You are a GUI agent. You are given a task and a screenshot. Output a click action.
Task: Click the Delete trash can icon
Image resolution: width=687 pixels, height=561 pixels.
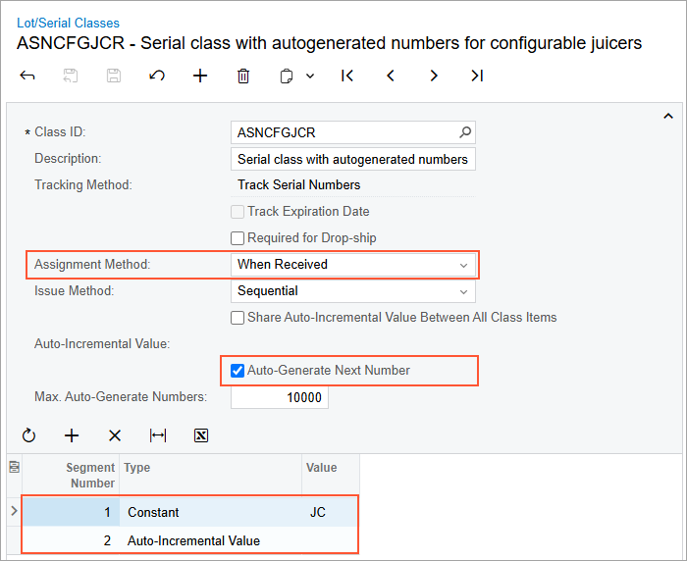pos(243,76)
